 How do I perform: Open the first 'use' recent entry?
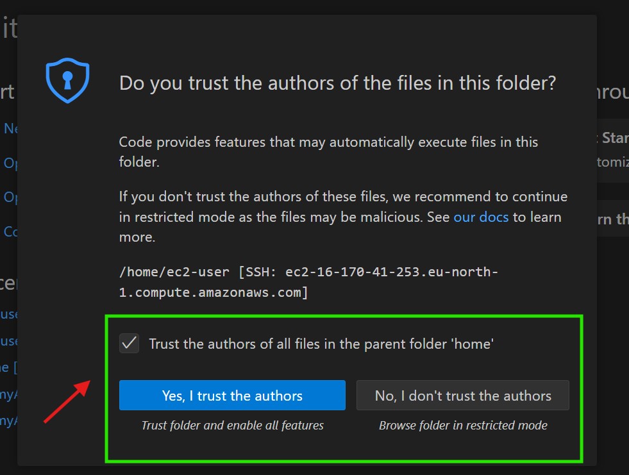(x=10, y=314)
